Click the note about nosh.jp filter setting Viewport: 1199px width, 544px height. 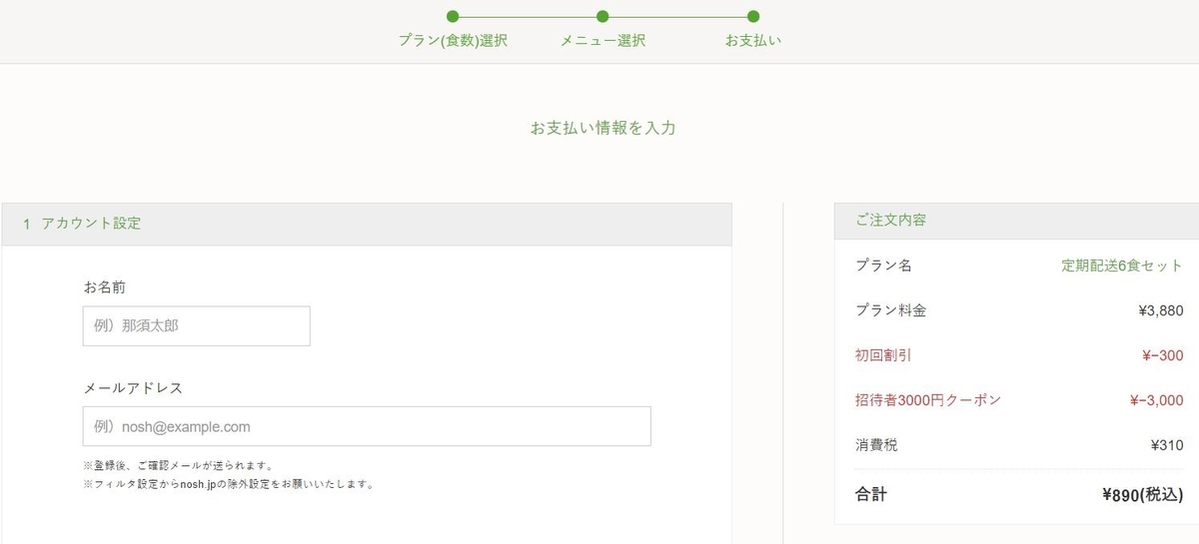(x=228, y=485)
